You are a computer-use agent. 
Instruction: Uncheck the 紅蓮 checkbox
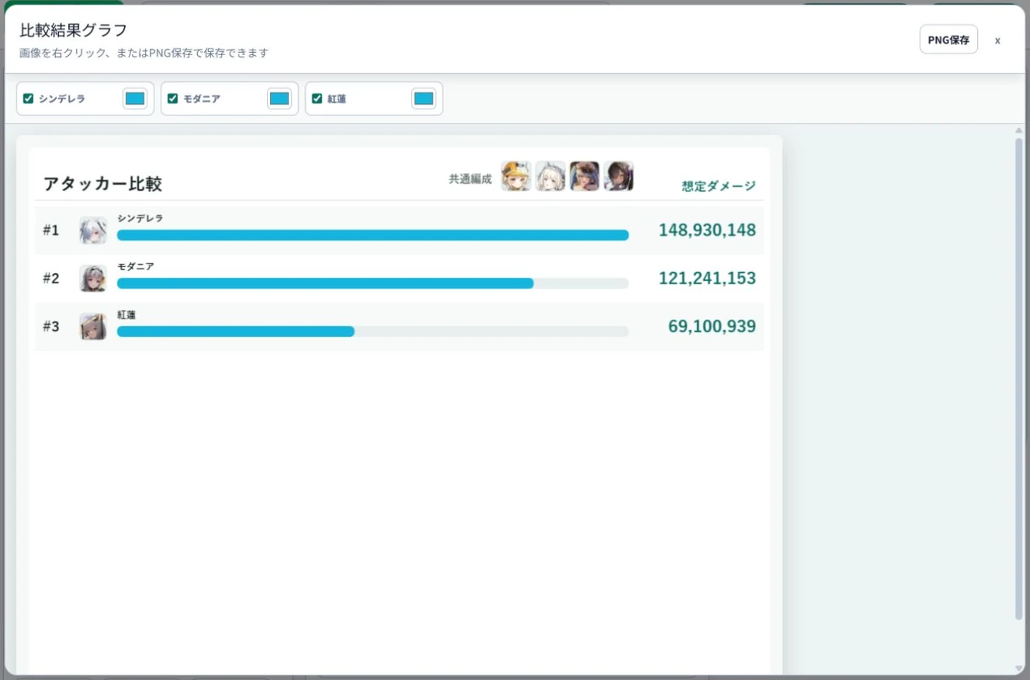pos(317,99)
